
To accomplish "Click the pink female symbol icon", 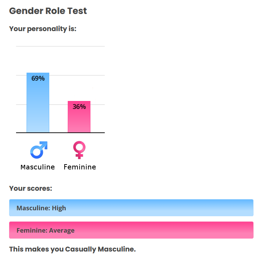I will (x=79, y=150).
